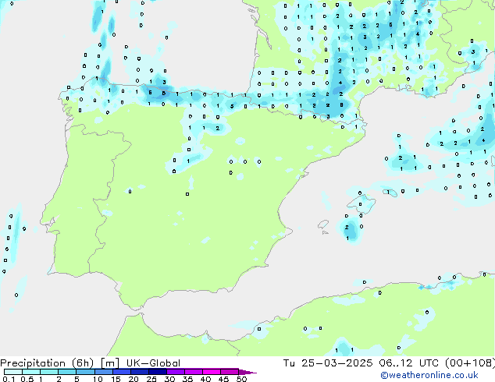The height and width of the screenshot is (382, 495).
Task: Click the 2–5 legend color swatch
Action: (x=67, y=372)
